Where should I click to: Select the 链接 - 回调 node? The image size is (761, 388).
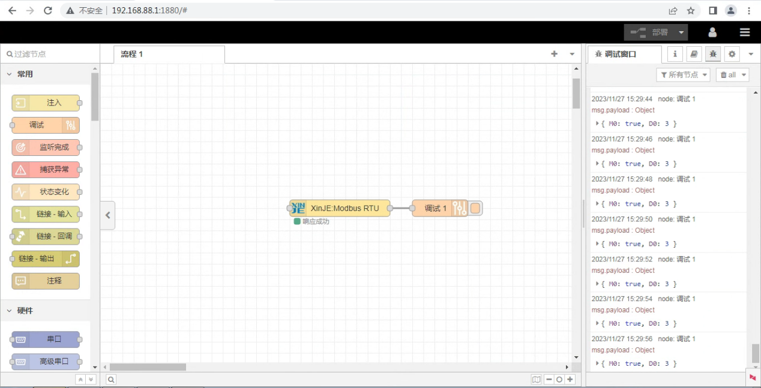pos(46,236)
